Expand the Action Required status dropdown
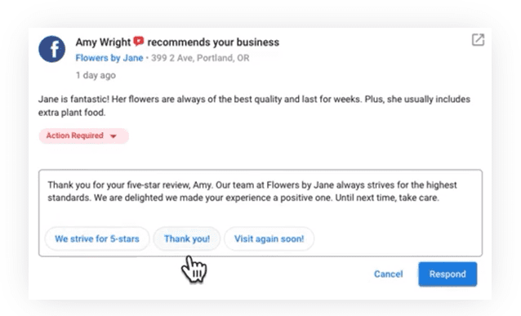 coord(84,136)
